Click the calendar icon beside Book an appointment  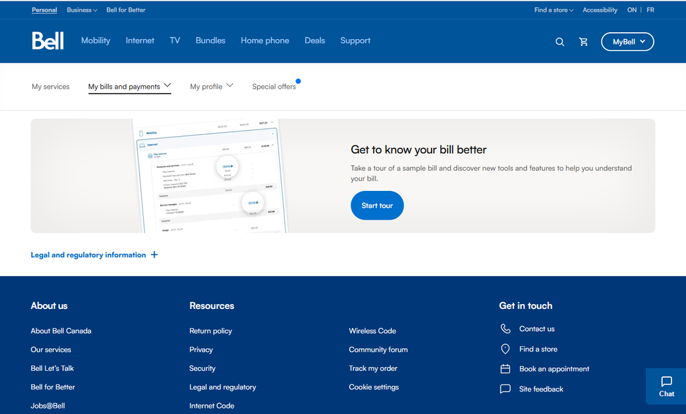tap(505, 369)
